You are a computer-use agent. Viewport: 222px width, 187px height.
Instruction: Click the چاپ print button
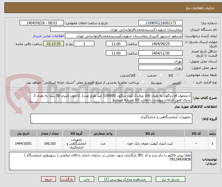click(x=87, y=179)
